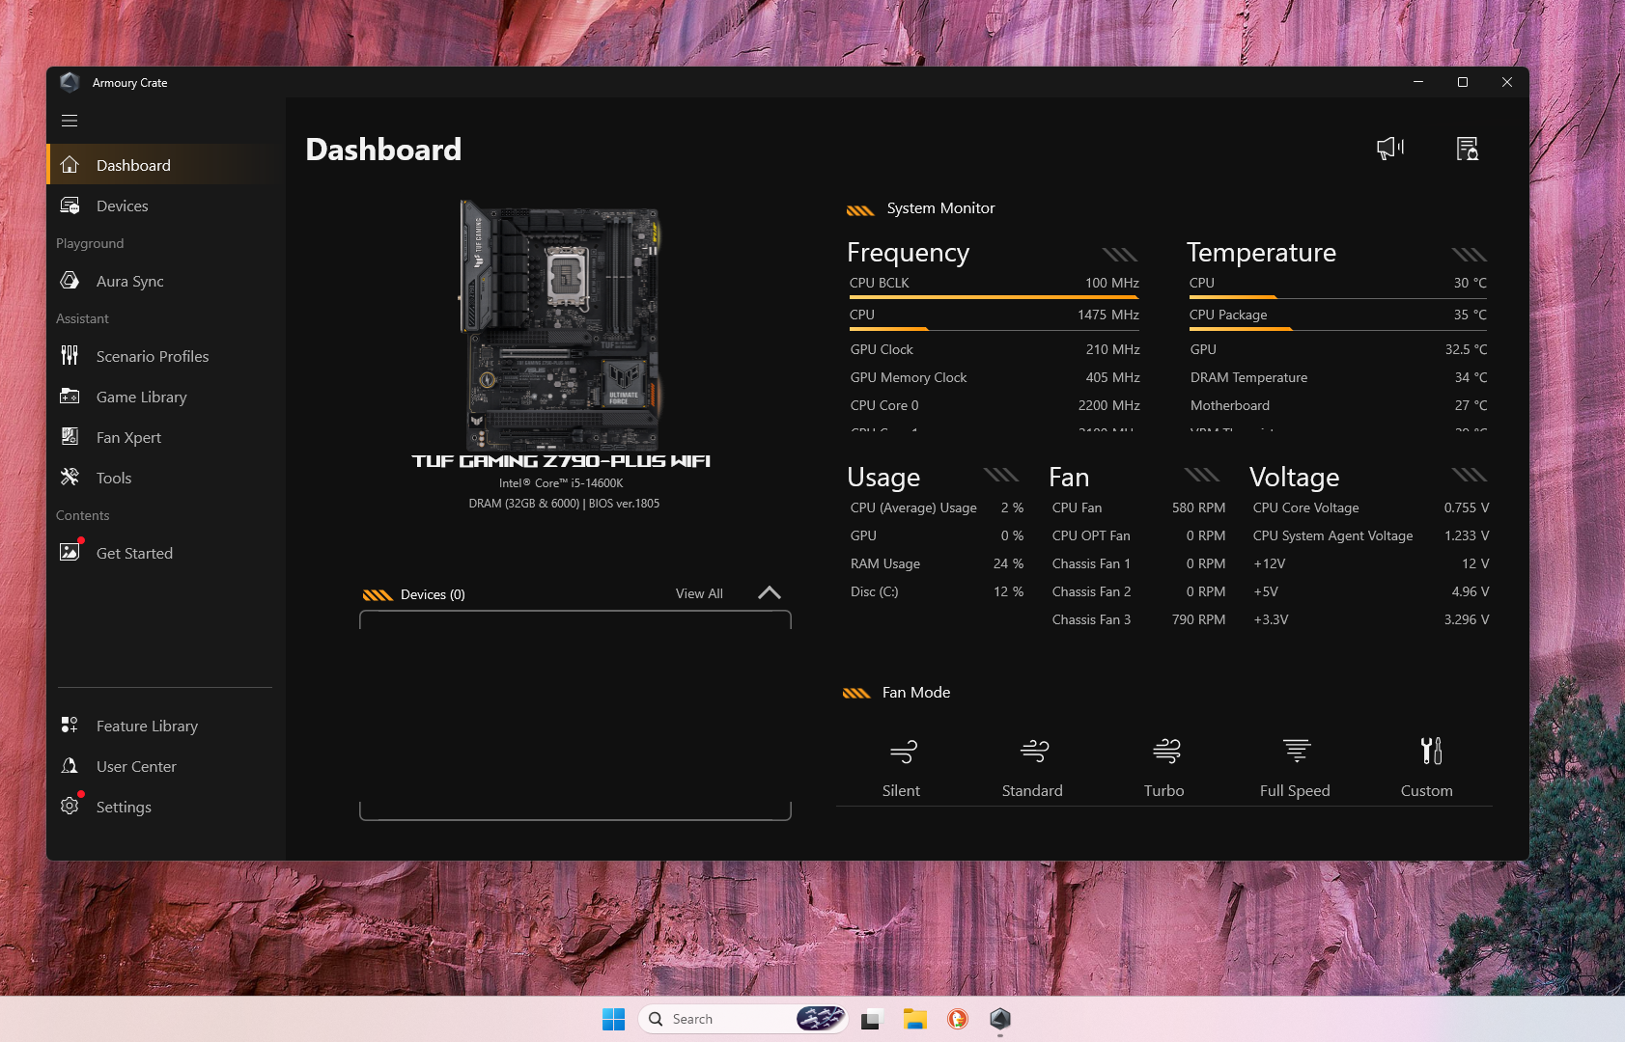Click the Usage panel heading
The image size is (1625, 1042).
tap(883, 477)
